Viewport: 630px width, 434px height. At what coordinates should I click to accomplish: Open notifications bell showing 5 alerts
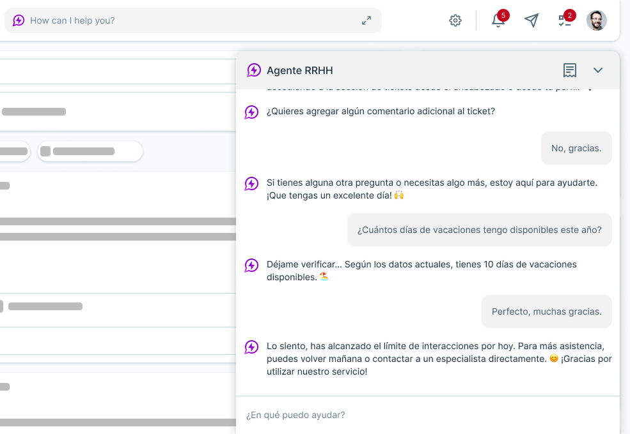pos(498,20)
